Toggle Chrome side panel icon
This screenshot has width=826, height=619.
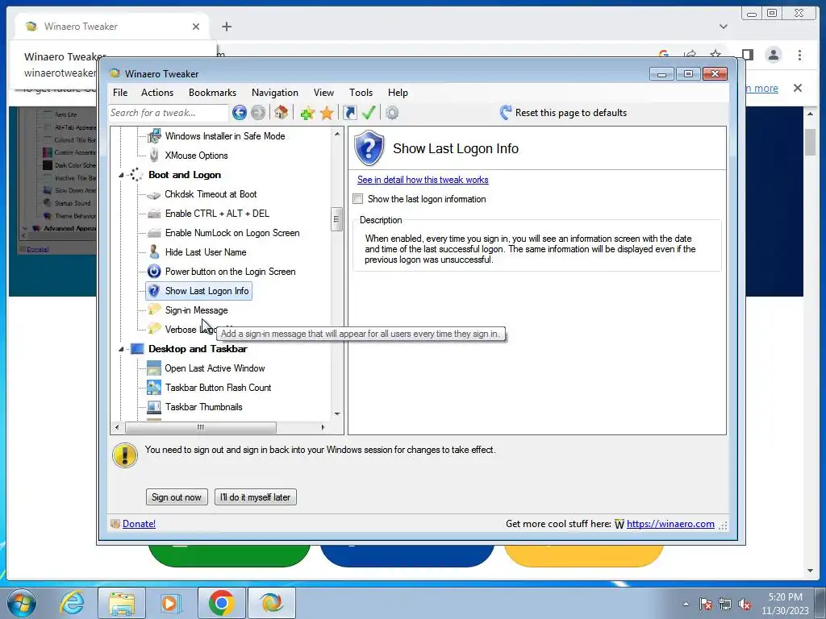(748, 55)
